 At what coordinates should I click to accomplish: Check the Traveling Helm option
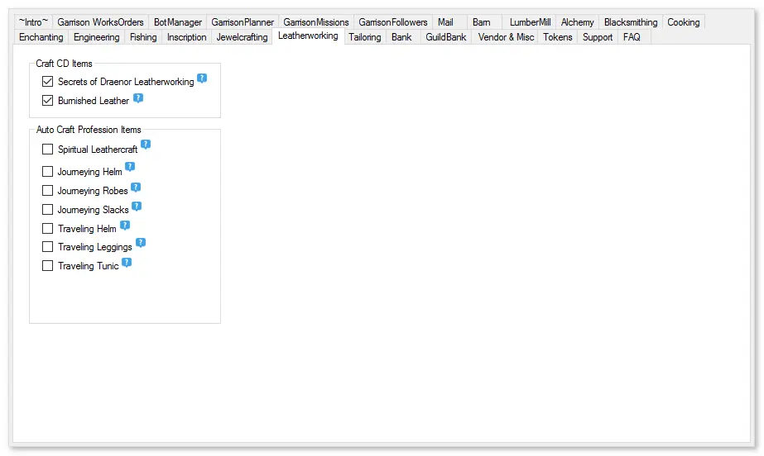(x=47, y=228)
